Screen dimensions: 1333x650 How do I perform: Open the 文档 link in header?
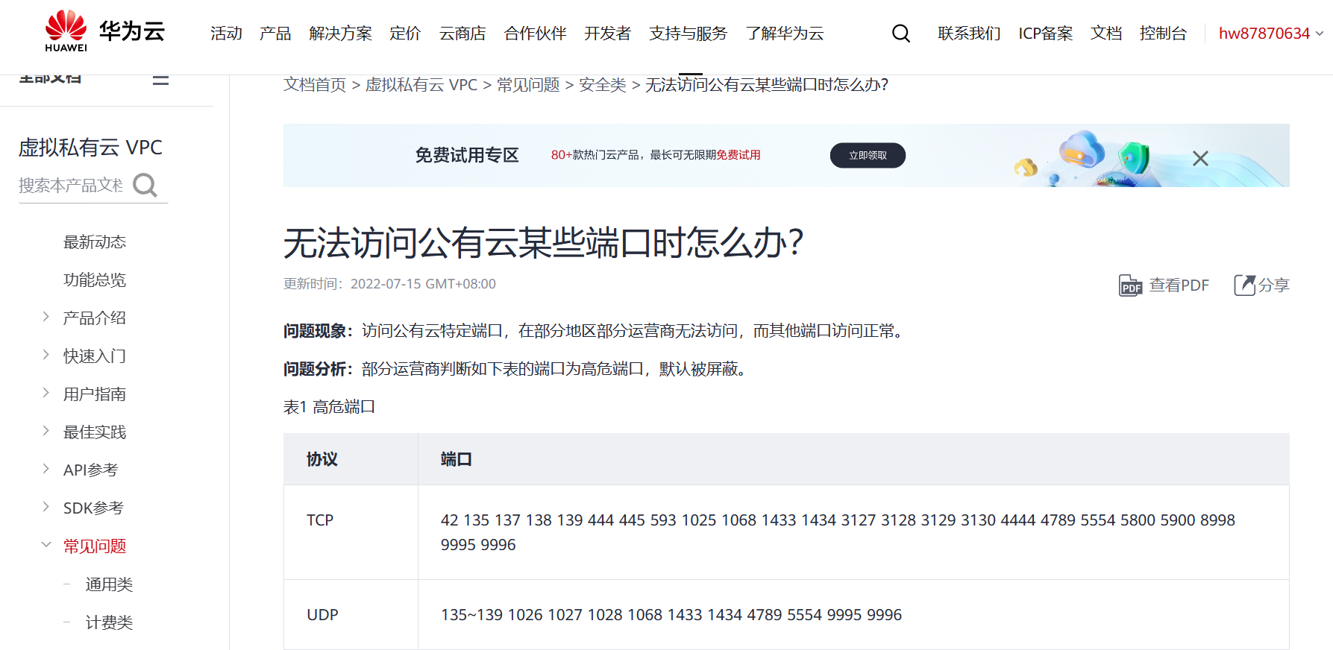[x=1106, y=34]
